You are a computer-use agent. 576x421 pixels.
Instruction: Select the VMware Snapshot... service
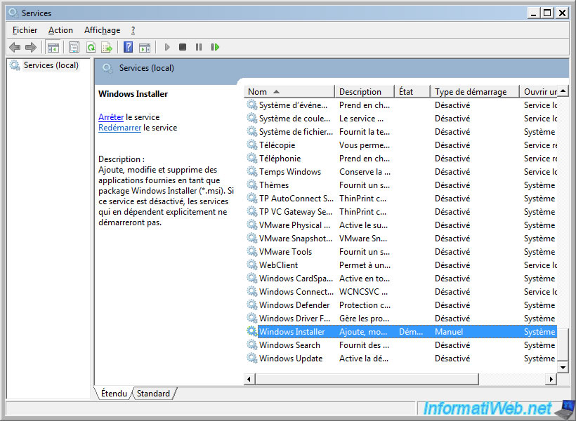pyautogui.click(x=401, y=238)
